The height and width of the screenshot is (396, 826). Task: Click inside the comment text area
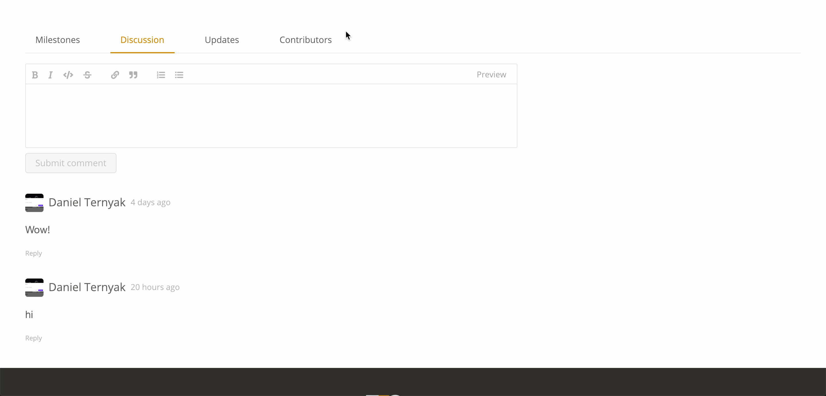pos(271,115)
